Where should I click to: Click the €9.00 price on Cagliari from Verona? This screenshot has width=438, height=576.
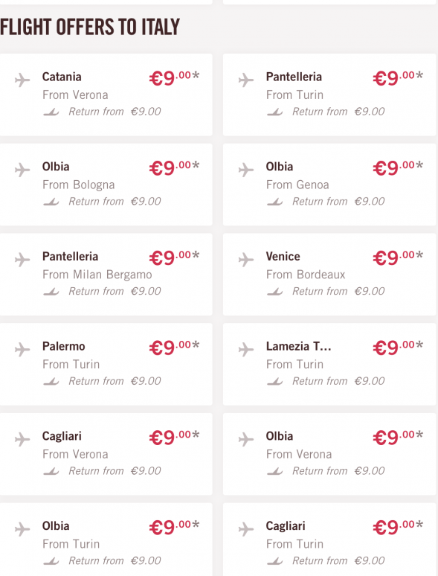tap(174, 437)
